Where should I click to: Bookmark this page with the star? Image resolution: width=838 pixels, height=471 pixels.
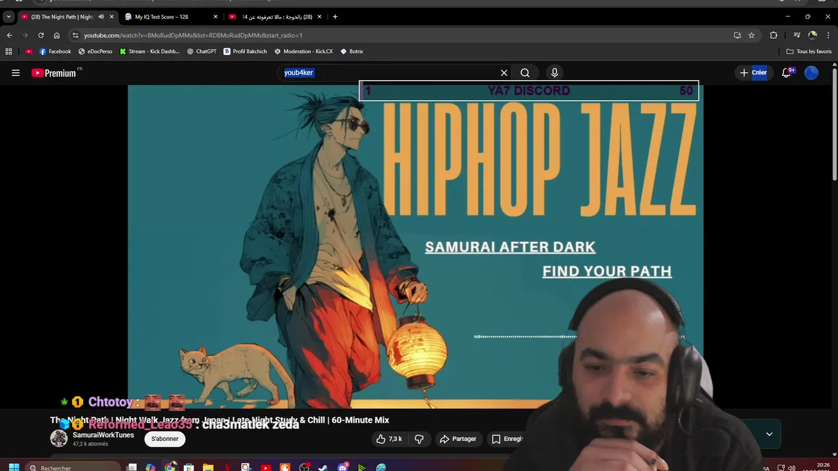pos(752,35)
